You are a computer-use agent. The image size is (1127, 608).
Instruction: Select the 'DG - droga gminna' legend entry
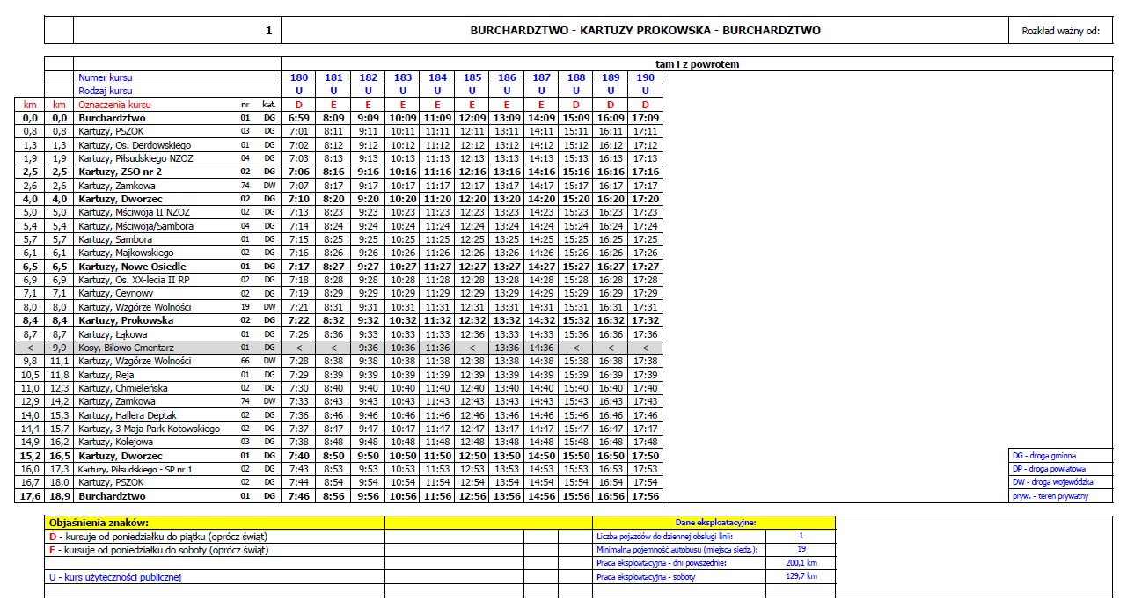(x=1044, y=456)
